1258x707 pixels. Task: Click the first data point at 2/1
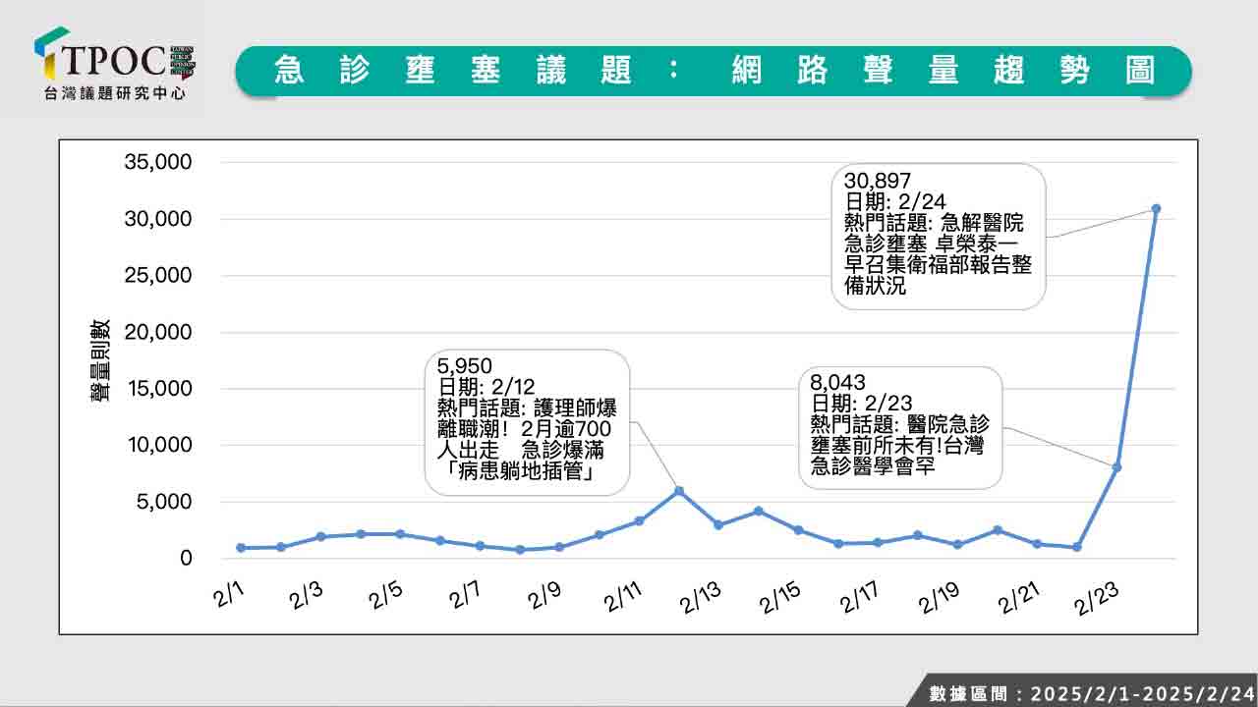(241, 547)
